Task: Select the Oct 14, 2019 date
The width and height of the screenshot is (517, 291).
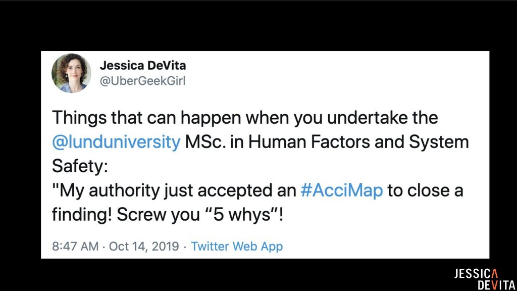Action: (x=144, y=247)
